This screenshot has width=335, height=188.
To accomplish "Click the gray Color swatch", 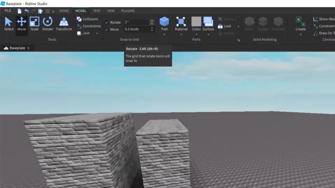I will pos(196,21).
